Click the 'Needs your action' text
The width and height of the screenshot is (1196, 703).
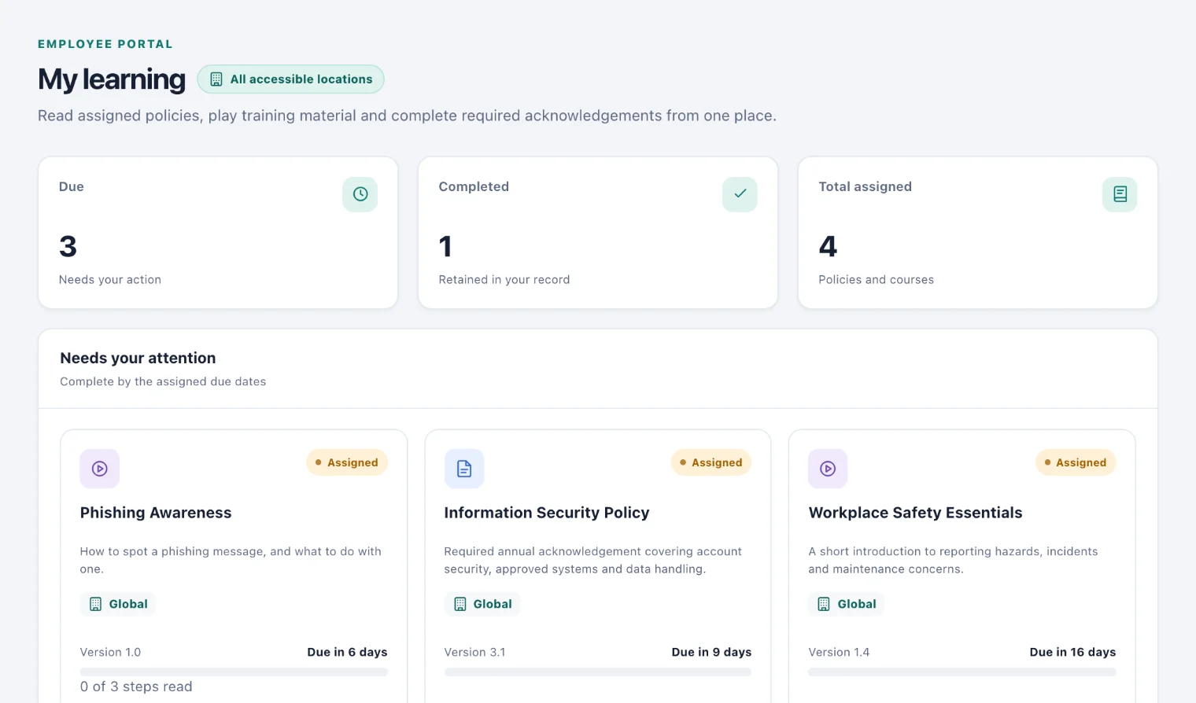(x=110, y=279)
